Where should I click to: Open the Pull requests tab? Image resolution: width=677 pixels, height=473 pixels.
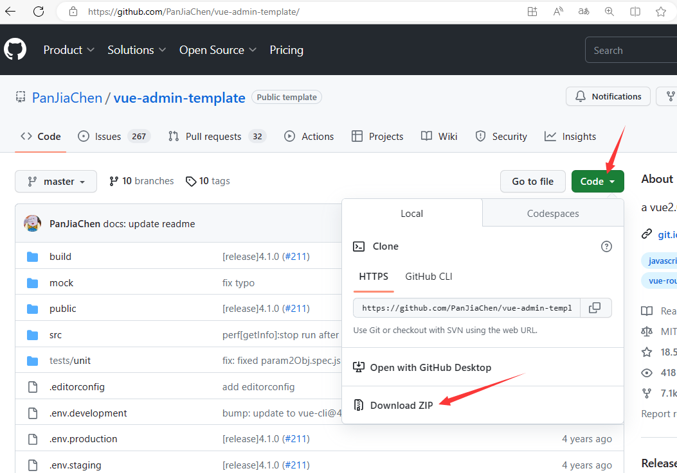[217, 136]
